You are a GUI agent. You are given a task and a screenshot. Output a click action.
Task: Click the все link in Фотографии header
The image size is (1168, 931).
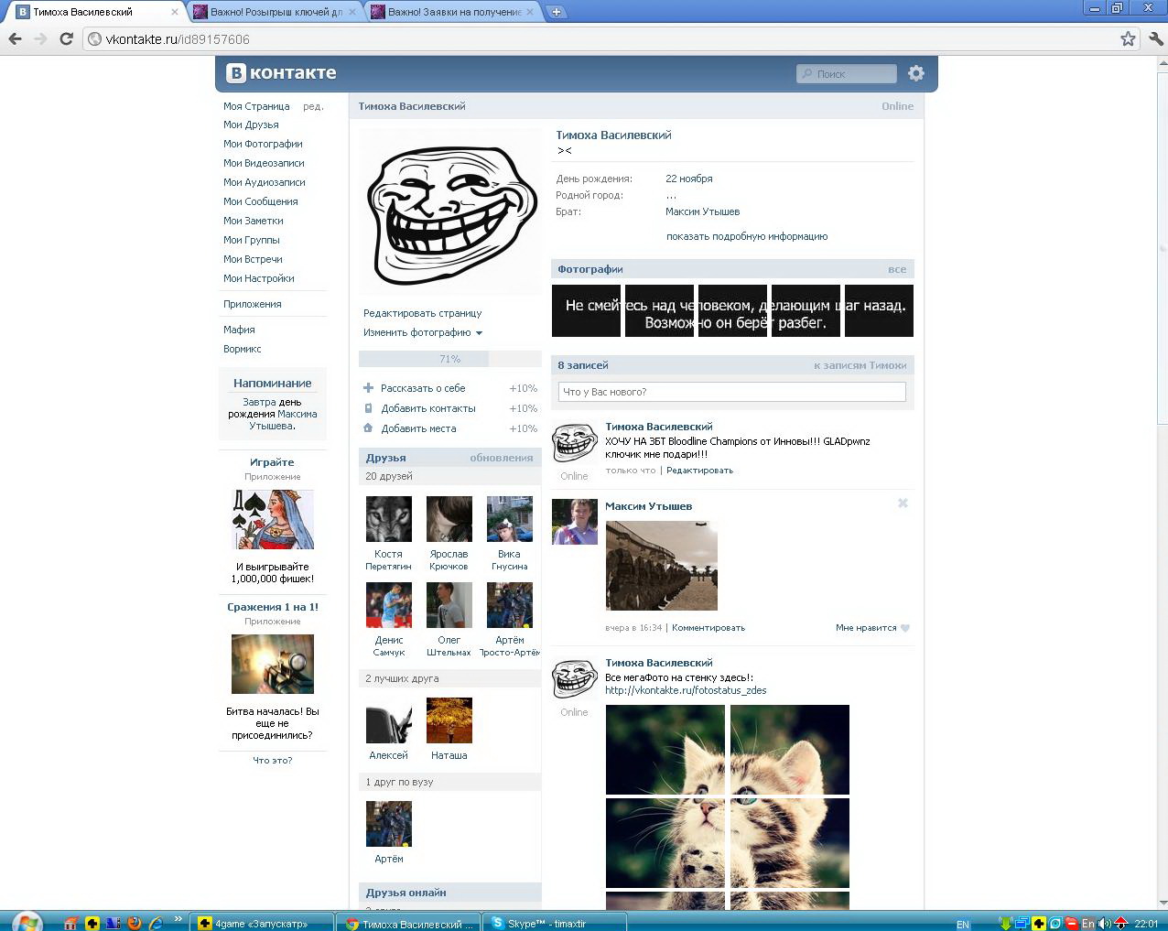[897, 269]
